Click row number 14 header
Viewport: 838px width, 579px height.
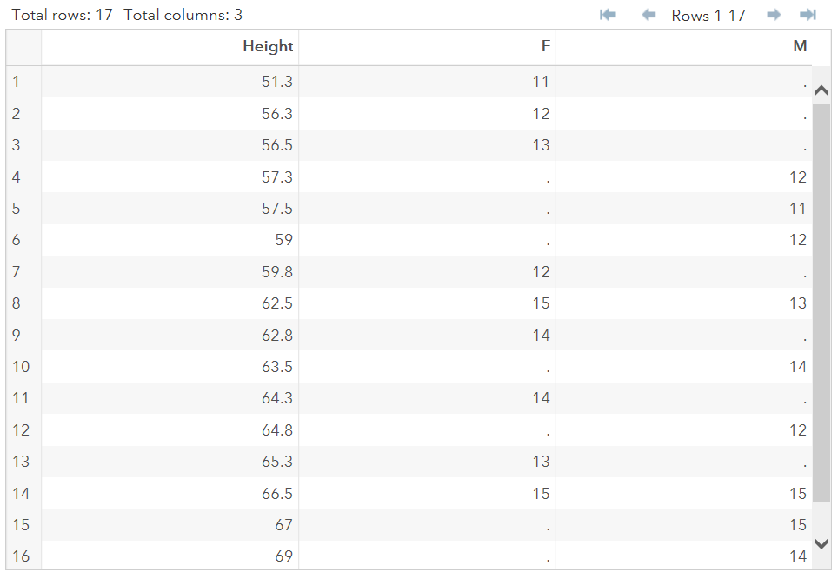(x=23, y=493)
